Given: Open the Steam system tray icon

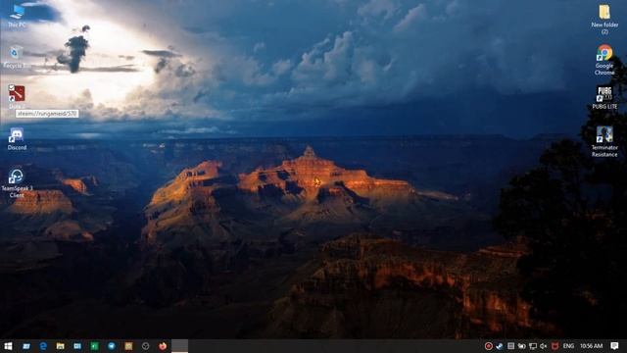Looking at the screenshot, I should [500, 346].
